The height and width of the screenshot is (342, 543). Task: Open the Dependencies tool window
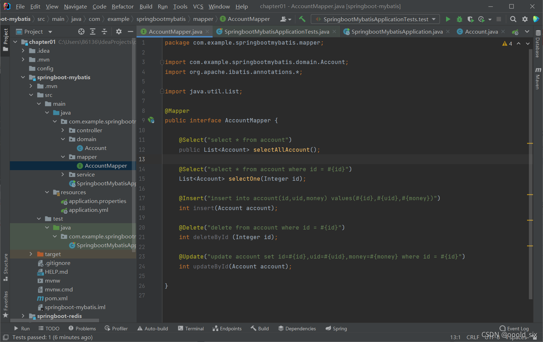(297, 329)
